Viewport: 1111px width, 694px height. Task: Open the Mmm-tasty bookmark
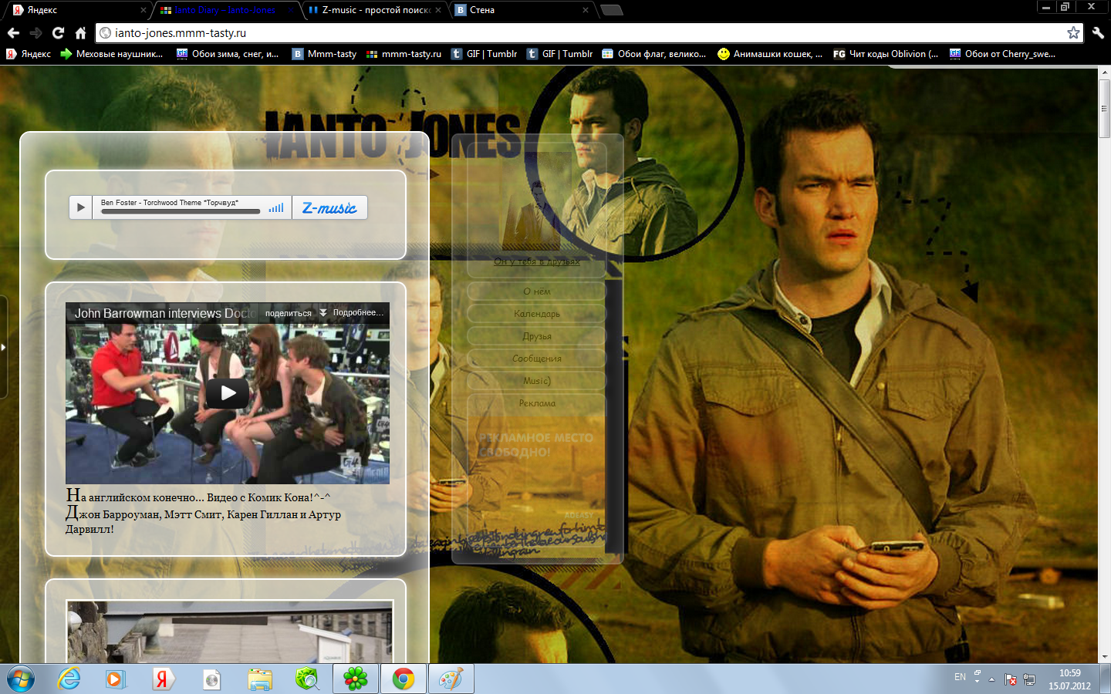pyautogui.click(x=324, y=54)
